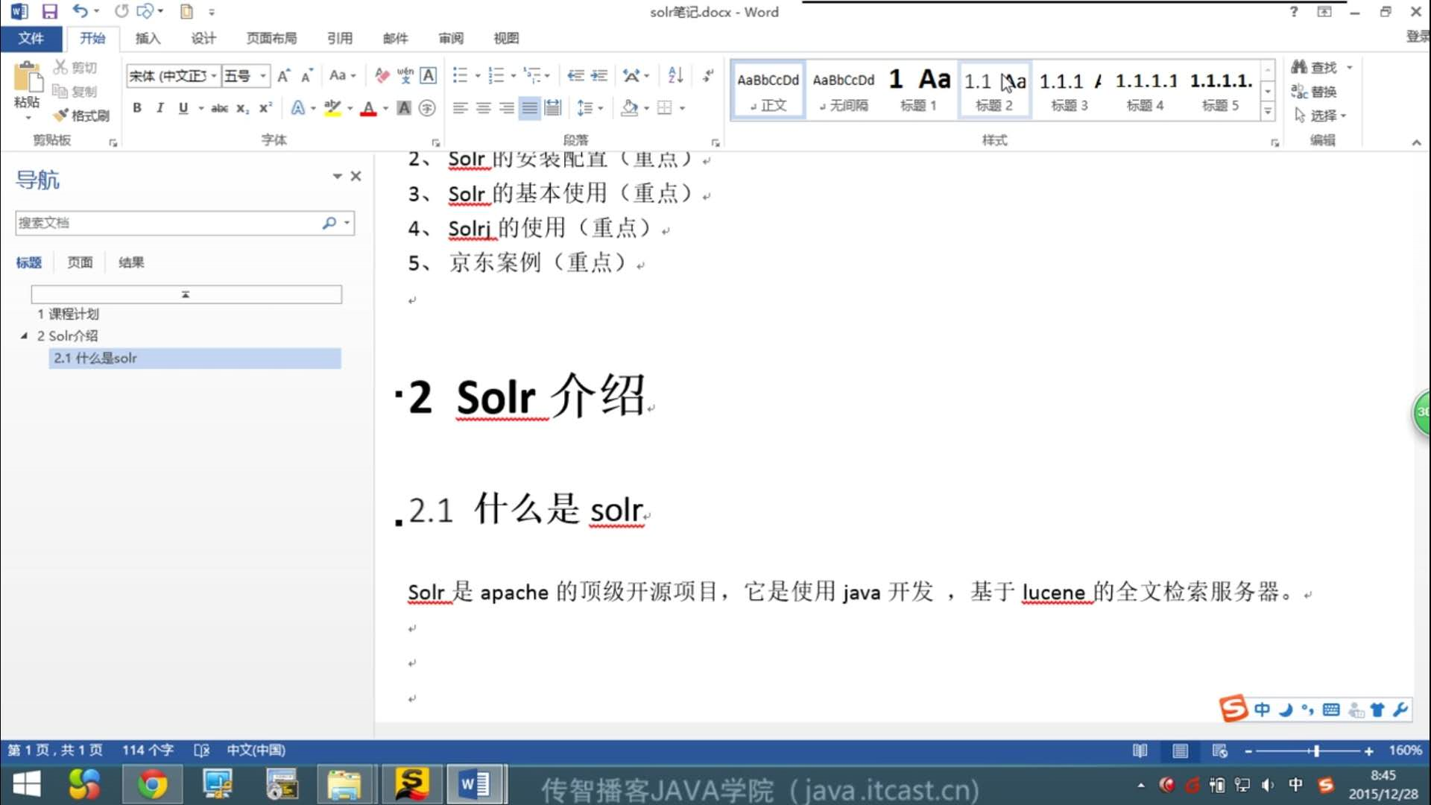The width and height of the screenshot is (1431, 805).
Task: Click the Text Effects glowing A icon
Action: tap(298, 108)
